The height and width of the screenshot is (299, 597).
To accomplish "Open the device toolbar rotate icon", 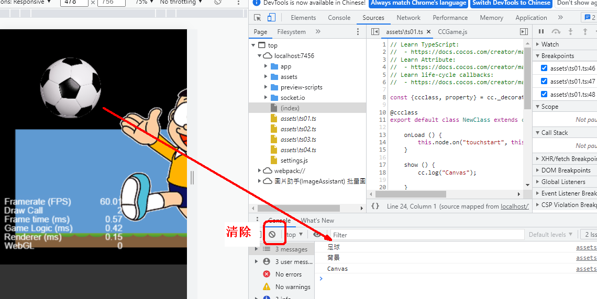I will click(x=218, y=2).
